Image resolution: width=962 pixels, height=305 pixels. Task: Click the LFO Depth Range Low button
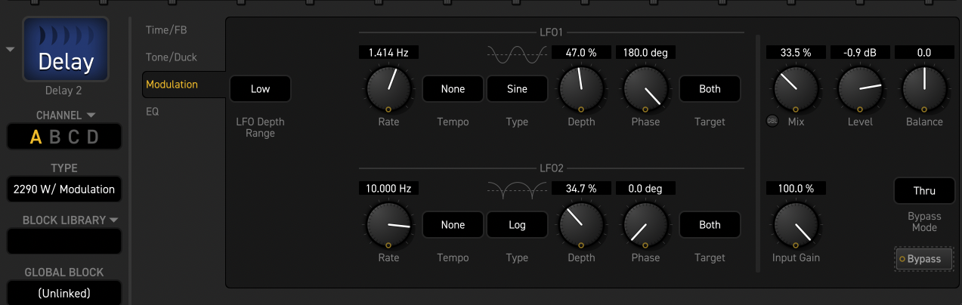tap(260, 88)
